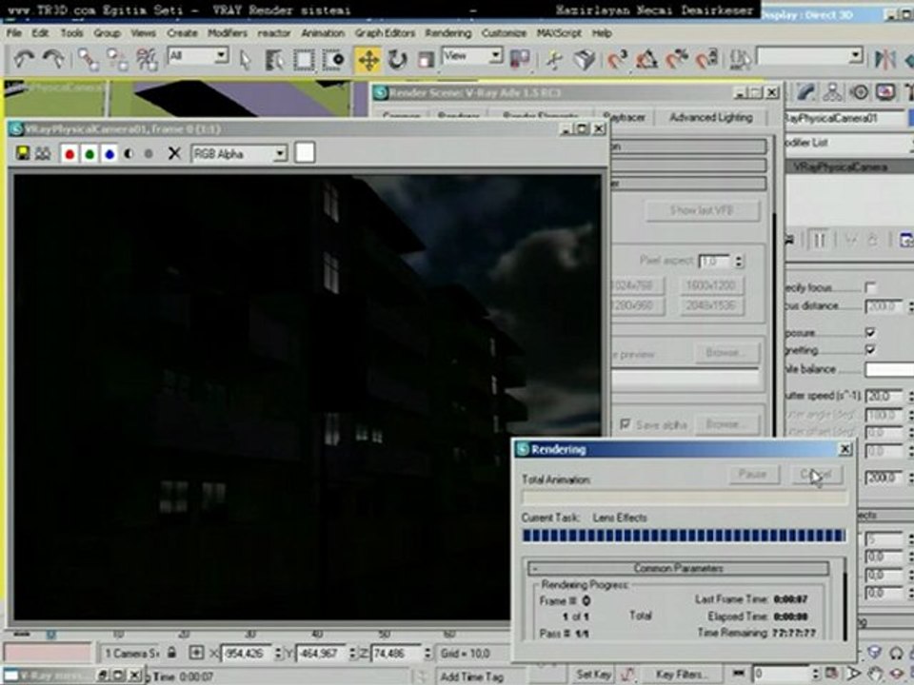Open the Modifiers menu
Viewport: 914px width, 685px height.
point(228,33)
